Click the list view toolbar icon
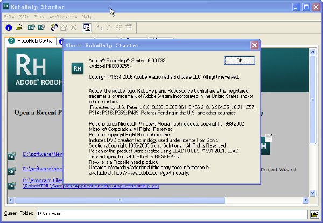The image size is (323, 223). 118,27
